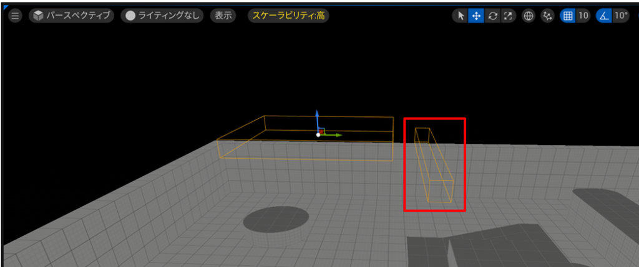Open the ライティングなし view mode menu
This screenshot has width=639, height=267.
point(162,16)
